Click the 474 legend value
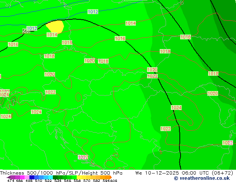The width and height of the screenshot is (236, 182). [x=11, y=181]
